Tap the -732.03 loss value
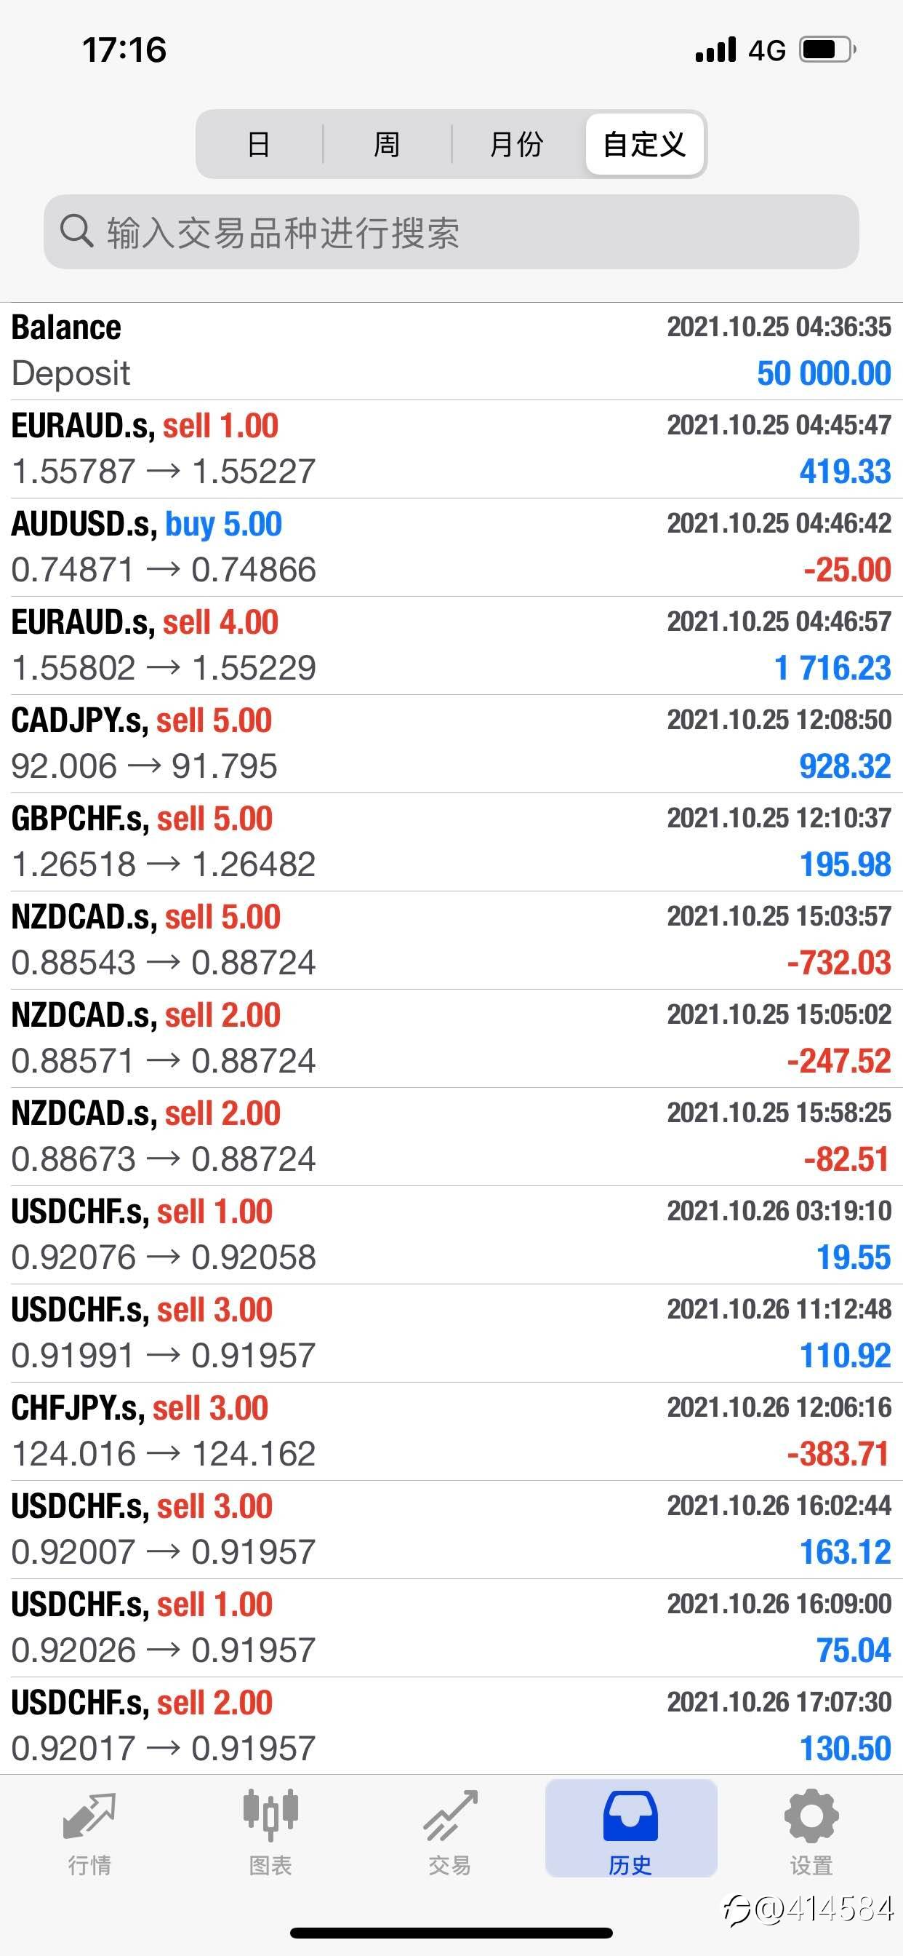This screenshot has width=903, height=1956. [838, 963]
